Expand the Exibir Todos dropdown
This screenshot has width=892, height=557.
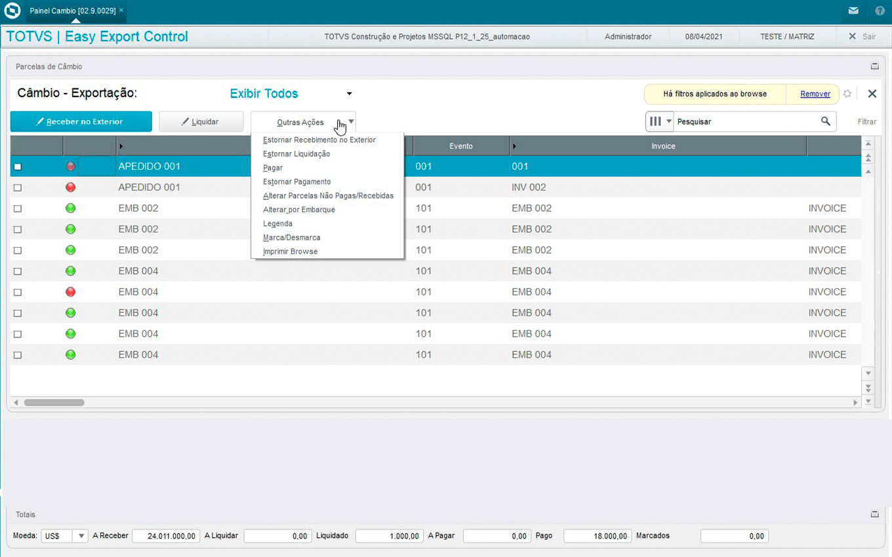pyautogui.click(x=349, y=94)
